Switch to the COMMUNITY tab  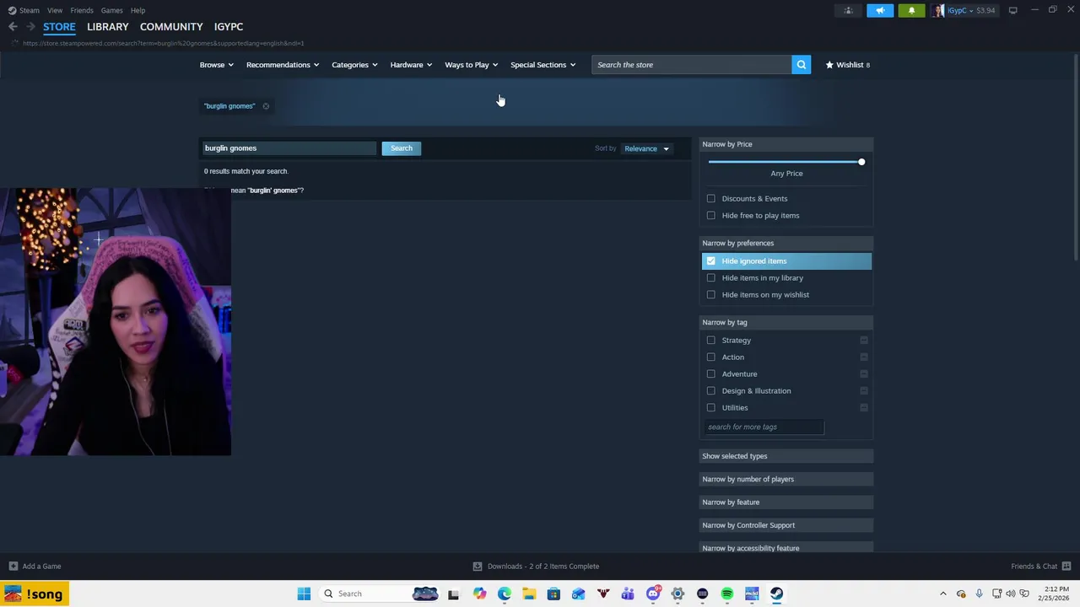pyautogui.click(x=171, y=27)
